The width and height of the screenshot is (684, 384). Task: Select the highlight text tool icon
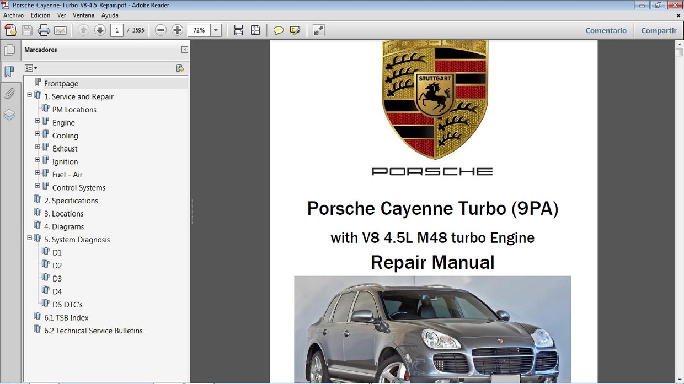(296, 30)
